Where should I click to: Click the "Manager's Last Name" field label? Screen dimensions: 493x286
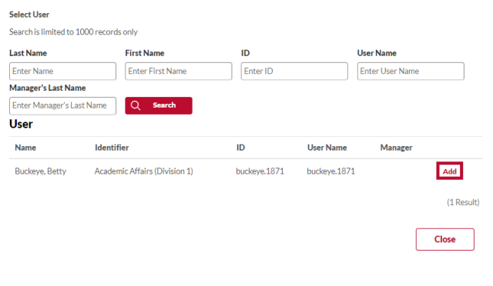click(x=48, y=88)
